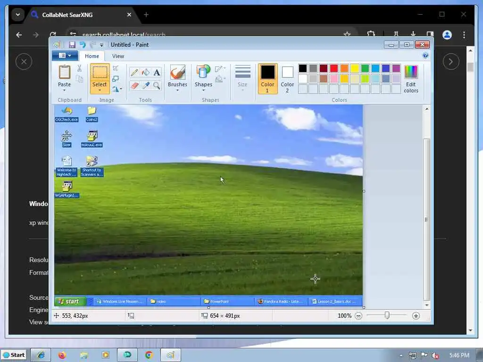Activate the Text tool in Paint
483x362 pixels.
(157, 72)
